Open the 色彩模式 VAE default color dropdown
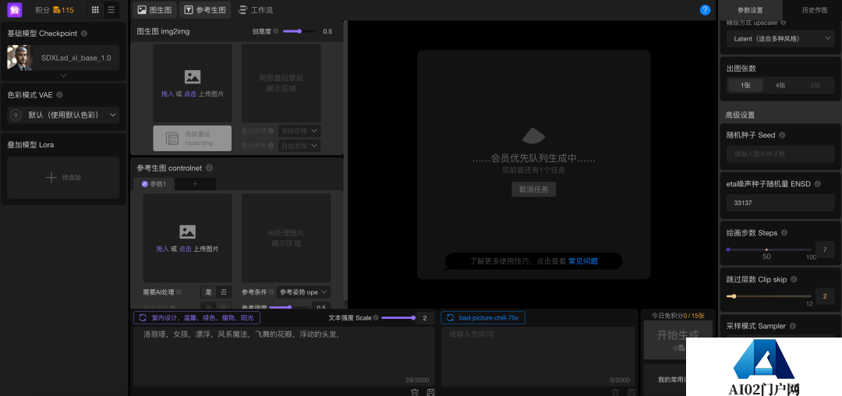The image size is (842, 396). (x=63, y=115)
